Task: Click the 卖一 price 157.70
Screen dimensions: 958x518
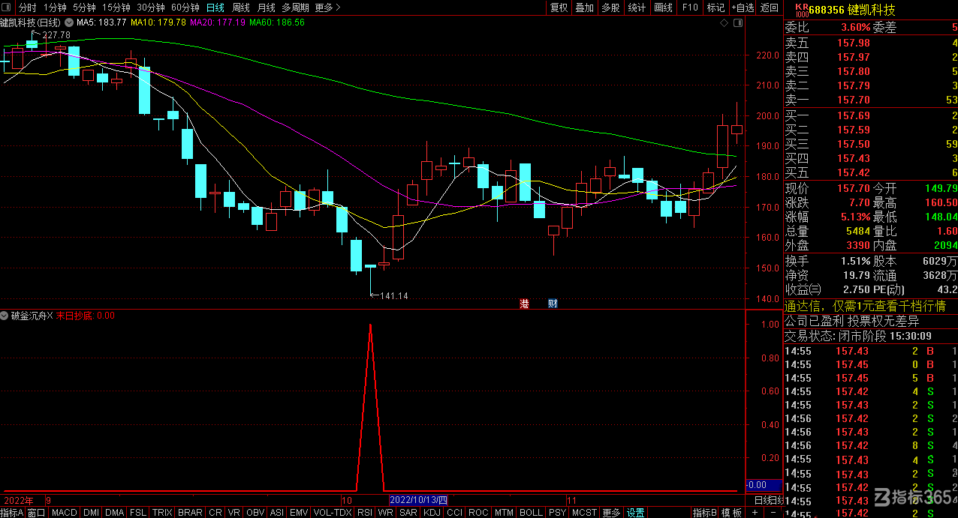Action: pos(854,100)
